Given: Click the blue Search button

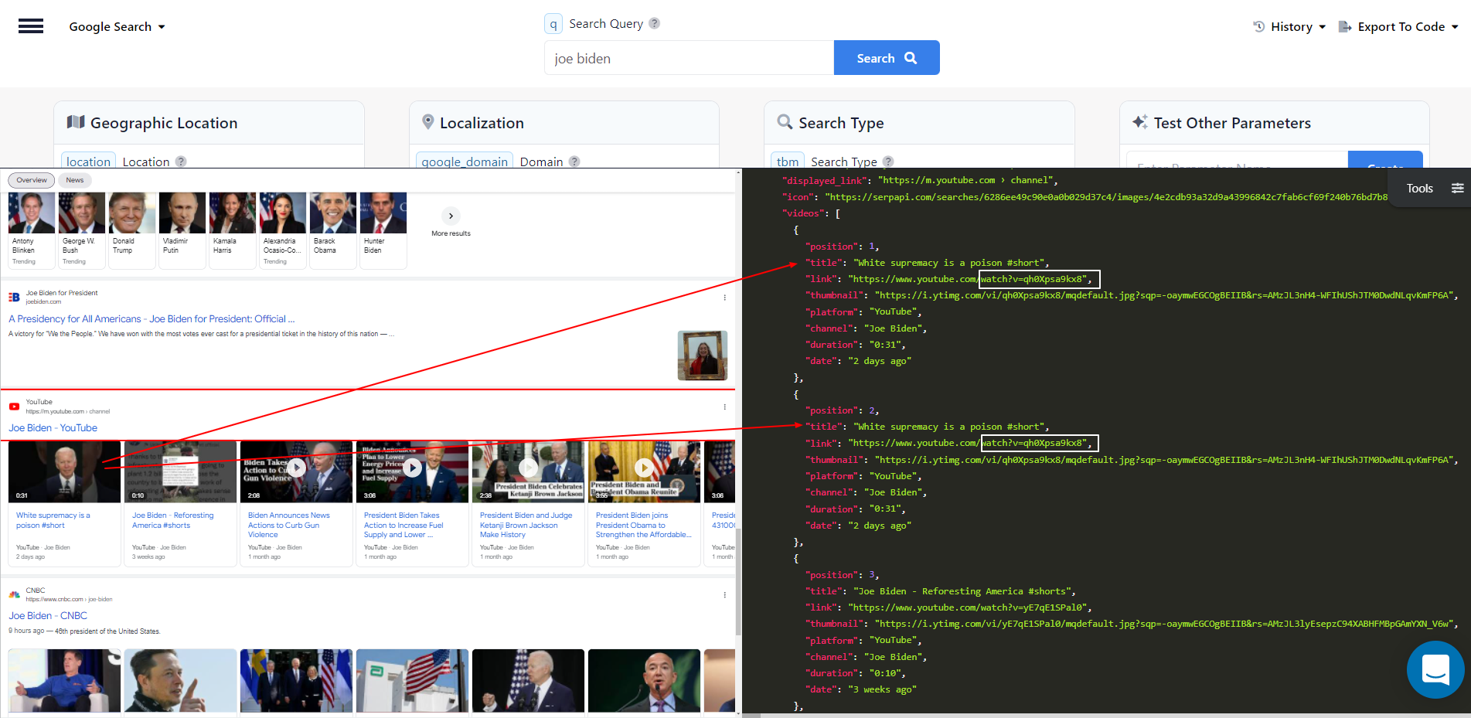Looking at the screenshot, I should click(x=886, y=57).
